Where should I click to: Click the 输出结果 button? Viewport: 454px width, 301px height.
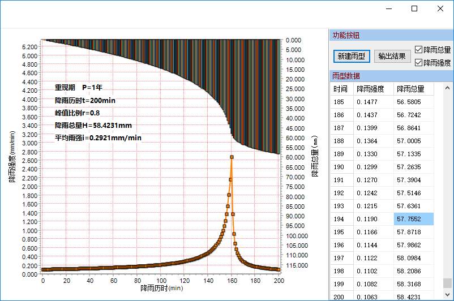[x=392, y=56]
